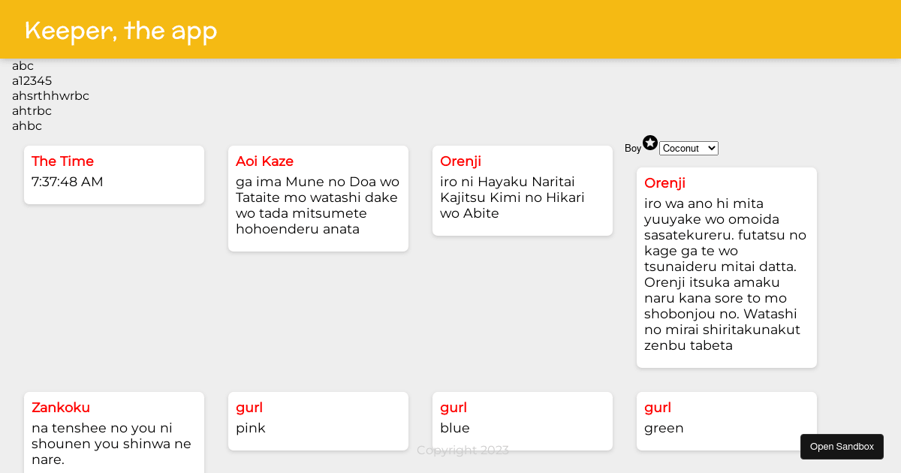Select the gurl note containing blue
The image size is (901, 473).
523,420
